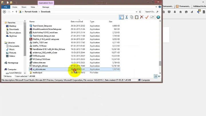
Task: Click the orange checkmark icon in toolbar
Action: tap(147, 17)
